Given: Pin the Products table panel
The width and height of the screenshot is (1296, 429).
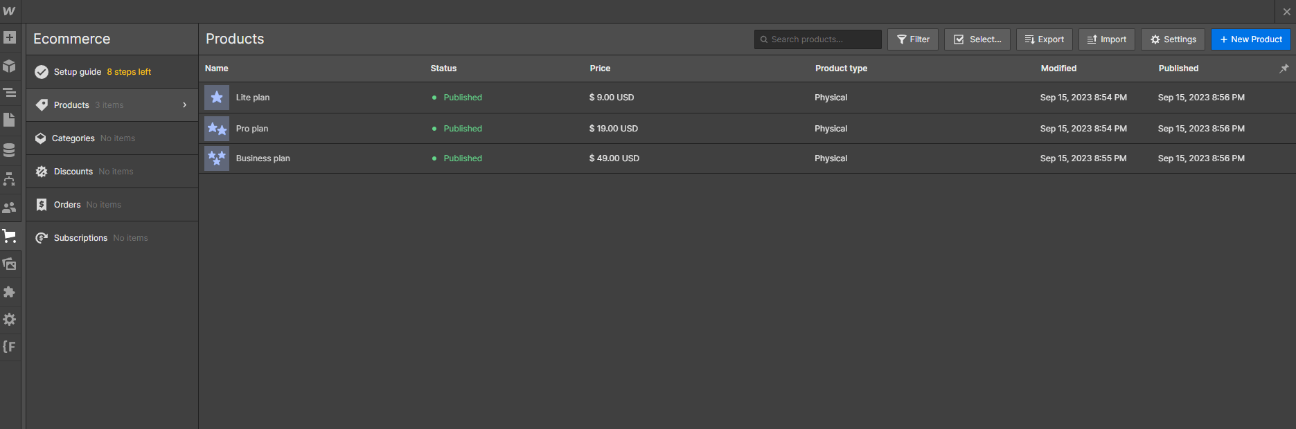Looking at the screenshot, I should point(1284,69).
